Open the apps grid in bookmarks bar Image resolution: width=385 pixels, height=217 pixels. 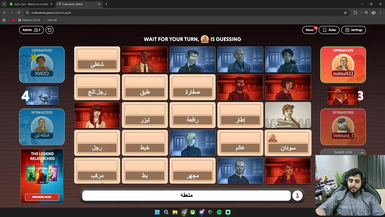(x=4, y=20)
